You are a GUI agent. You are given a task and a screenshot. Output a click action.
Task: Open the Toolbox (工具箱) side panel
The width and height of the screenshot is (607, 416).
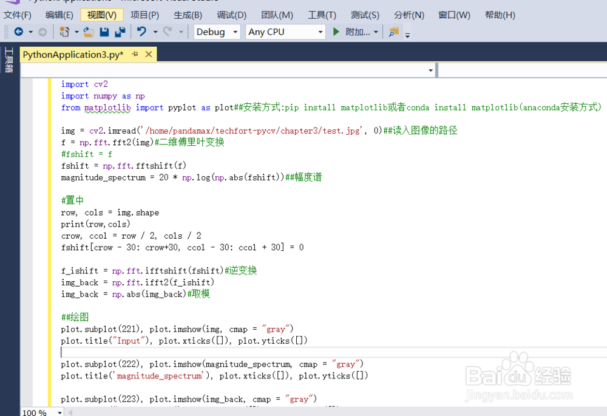[8, 60]
